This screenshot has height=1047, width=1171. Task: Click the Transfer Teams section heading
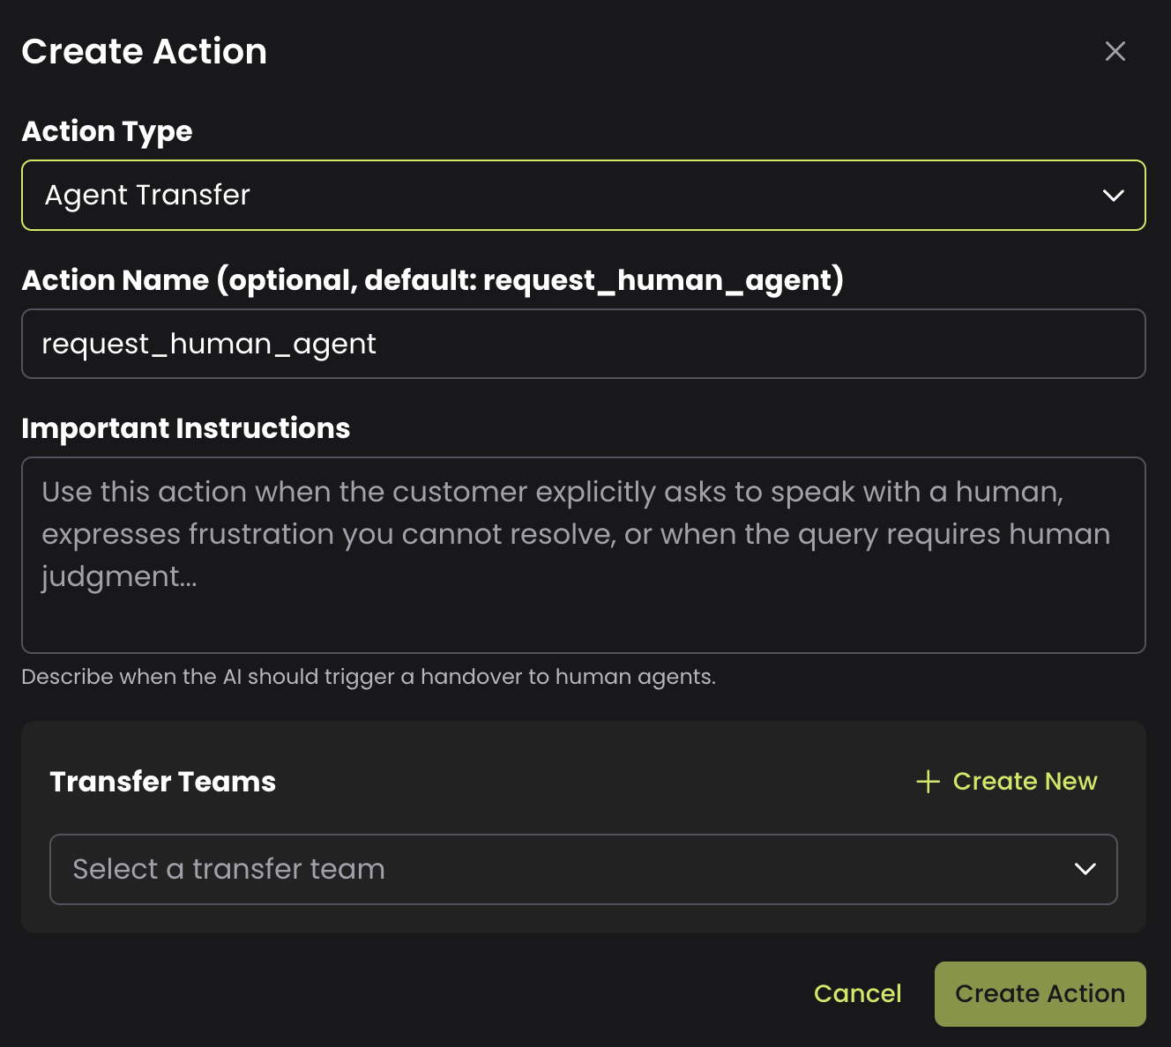(162, 782)
